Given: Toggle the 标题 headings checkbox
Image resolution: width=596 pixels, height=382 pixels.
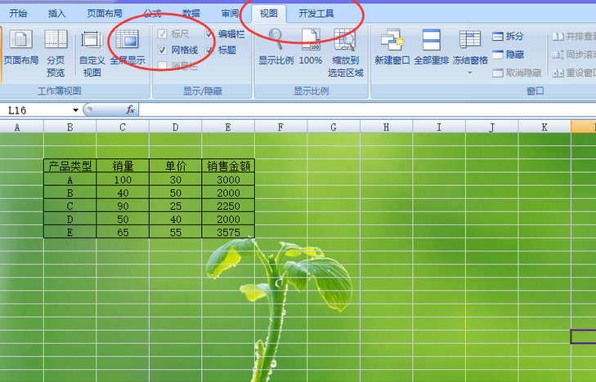Looking at the screenshot, I should click(210, 51).
